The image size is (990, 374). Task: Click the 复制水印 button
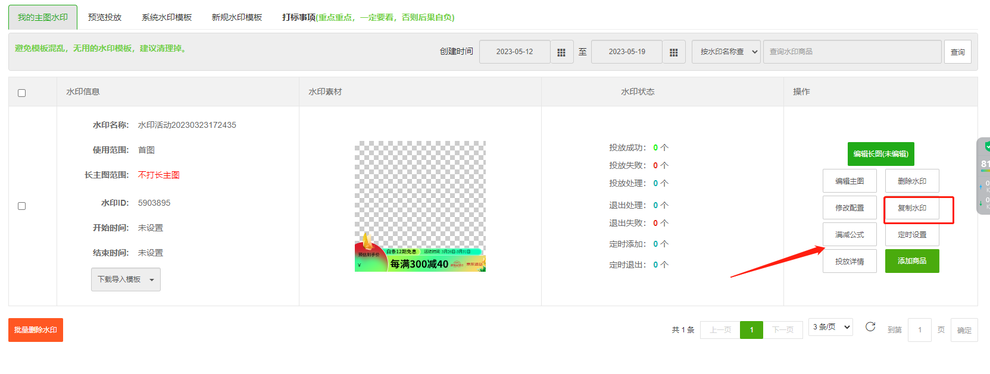tap(911, 208)
